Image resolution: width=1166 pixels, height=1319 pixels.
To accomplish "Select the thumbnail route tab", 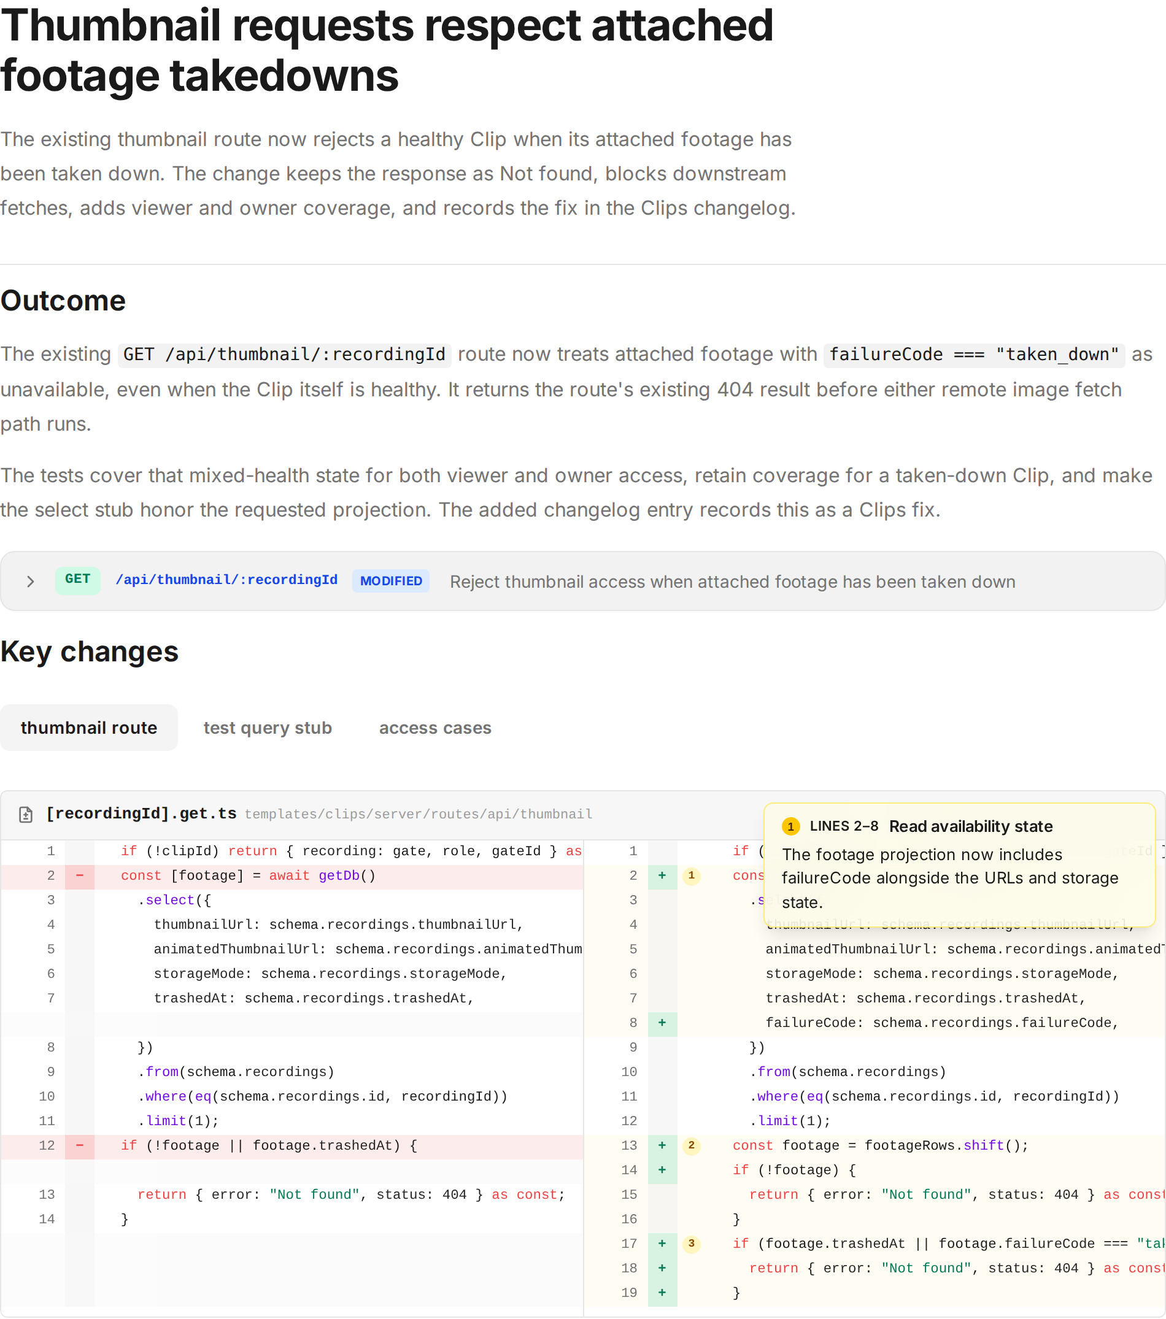I will 89,728.
